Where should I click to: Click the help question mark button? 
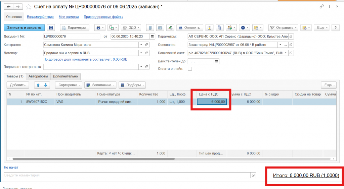(x=335, y=27)
